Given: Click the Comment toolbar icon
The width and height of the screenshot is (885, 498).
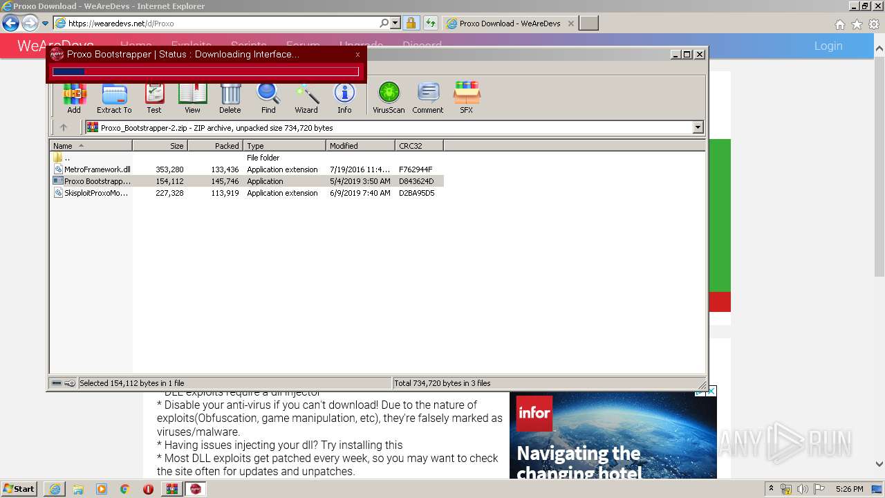Looking at the screenshot, I should pos(428,98).
